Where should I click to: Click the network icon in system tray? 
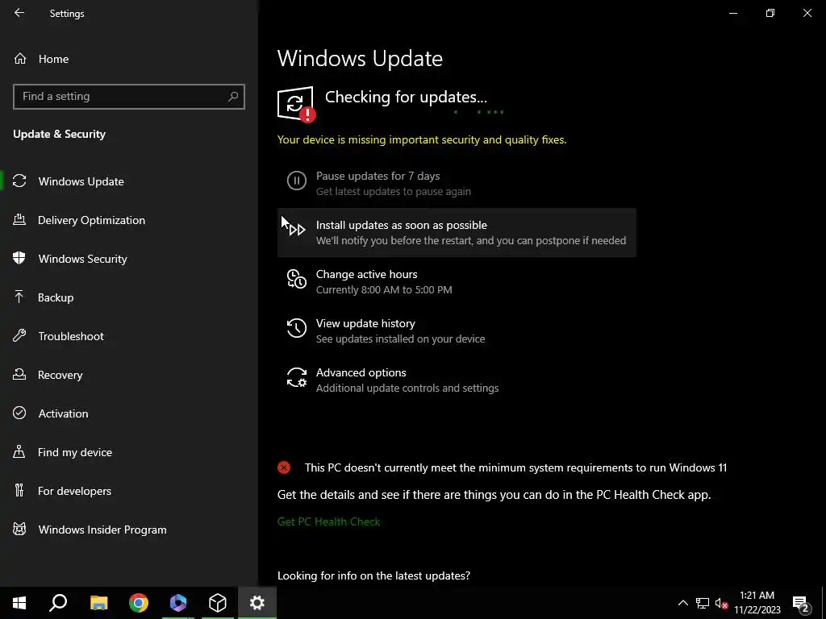(703, 603)
